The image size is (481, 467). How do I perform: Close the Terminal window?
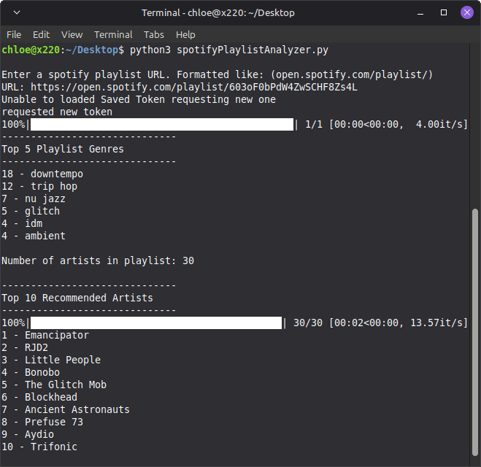[x=467, y=12]
